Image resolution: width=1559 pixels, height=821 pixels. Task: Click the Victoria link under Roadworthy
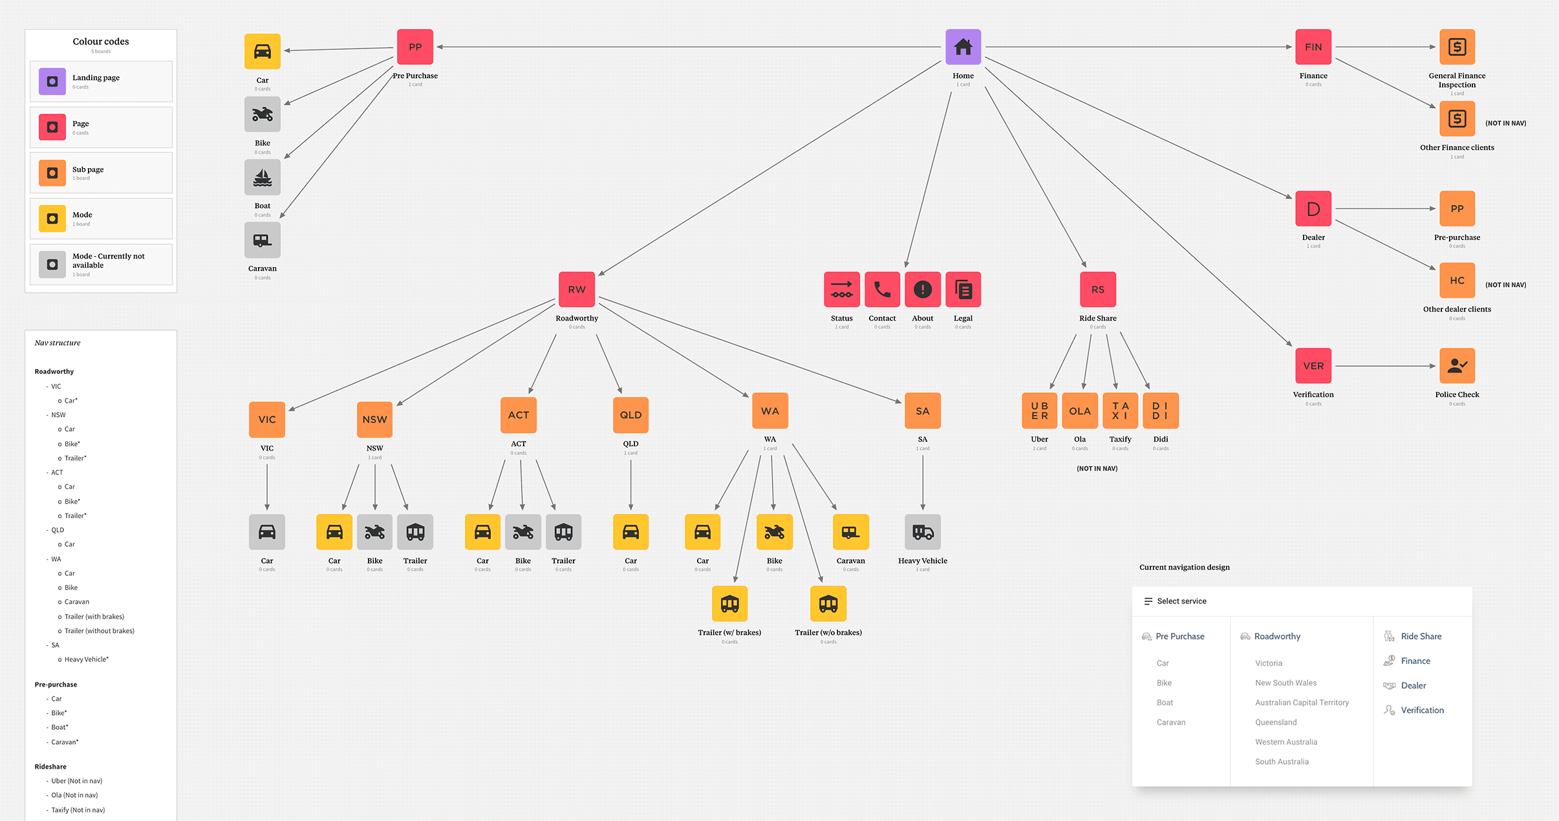pos(1268,663)
